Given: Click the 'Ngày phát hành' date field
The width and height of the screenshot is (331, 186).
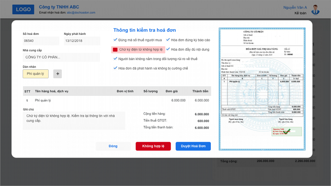Looking at the screenshot, I should click(82, 41).
